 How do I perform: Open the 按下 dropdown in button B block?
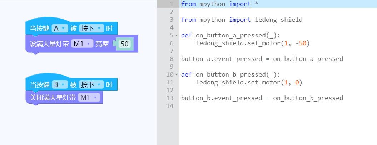pos(91,84)
